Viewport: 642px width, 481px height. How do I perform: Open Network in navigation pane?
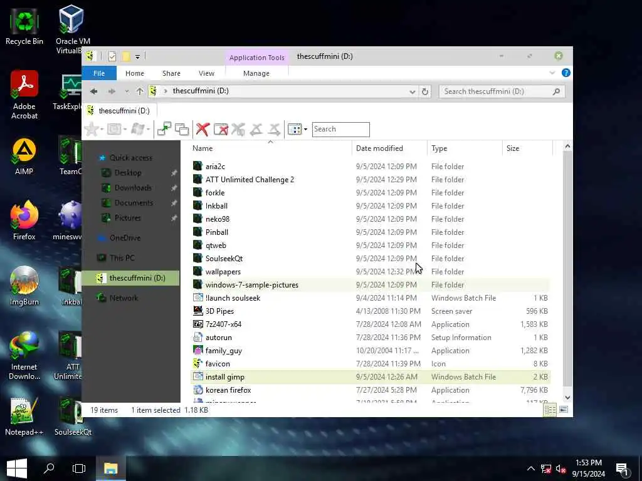[124, 297]
